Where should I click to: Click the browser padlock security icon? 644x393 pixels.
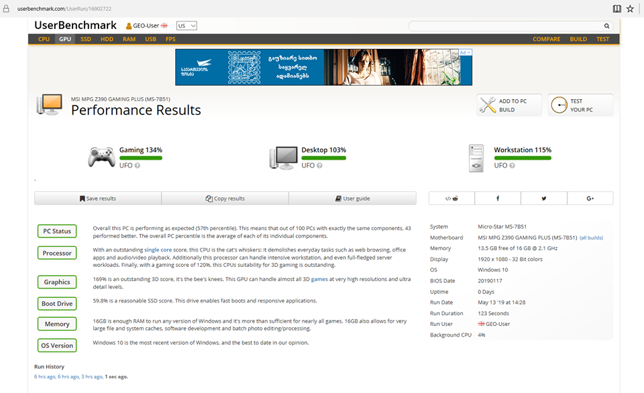coord(6,9)
